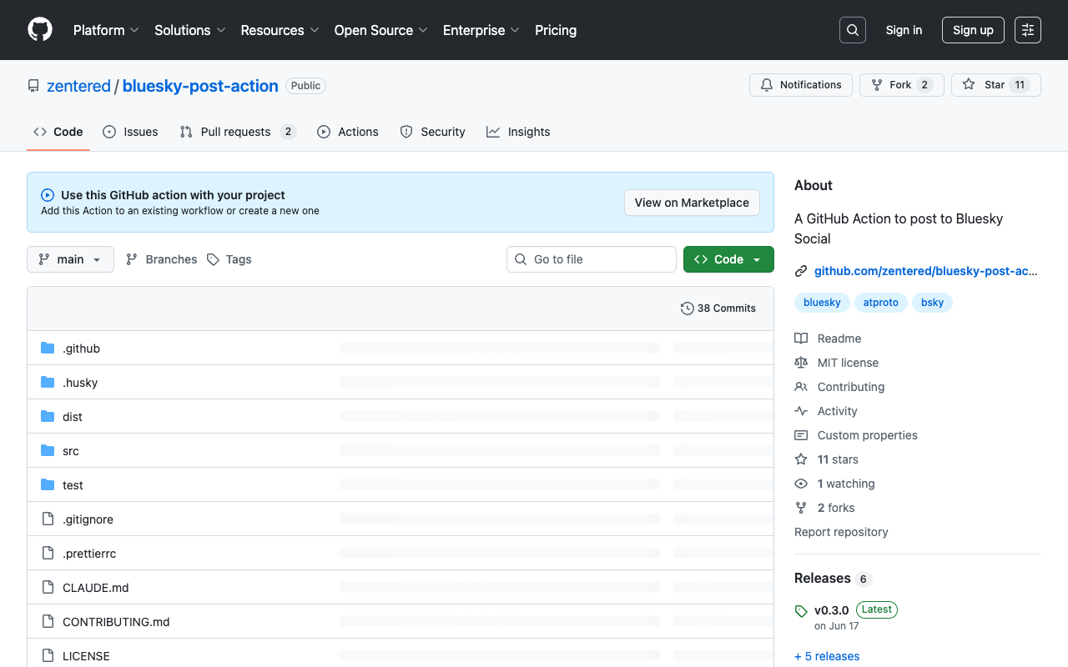Switch to the Pull requests tab
Image resolution: width=1068 pixels, height=667 pixels.
(237, 132)
